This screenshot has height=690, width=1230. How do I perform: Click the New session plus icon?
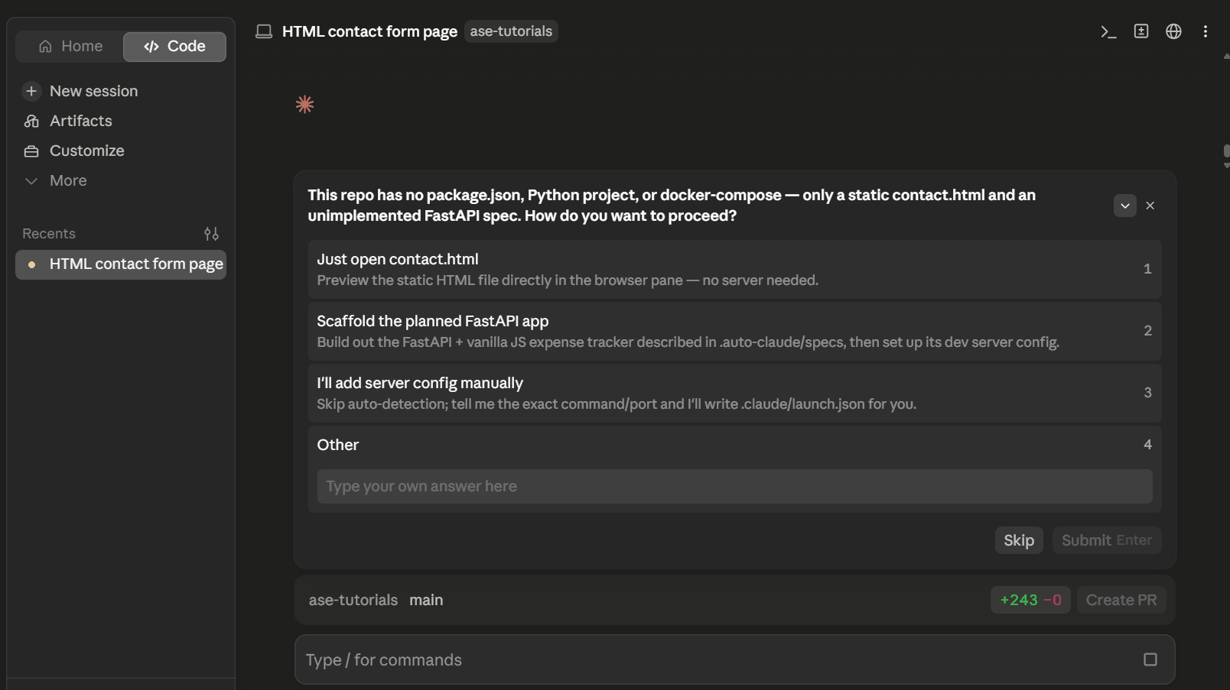pos(31,91)
